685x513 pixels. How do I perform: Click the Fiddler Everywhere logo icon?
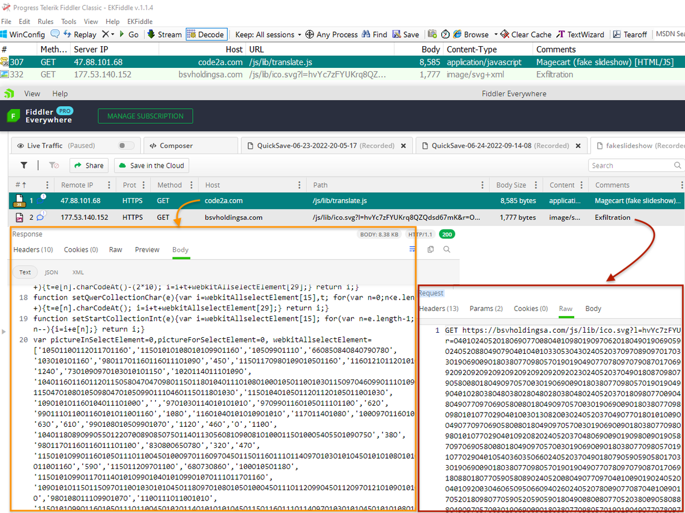click(13, 116)
